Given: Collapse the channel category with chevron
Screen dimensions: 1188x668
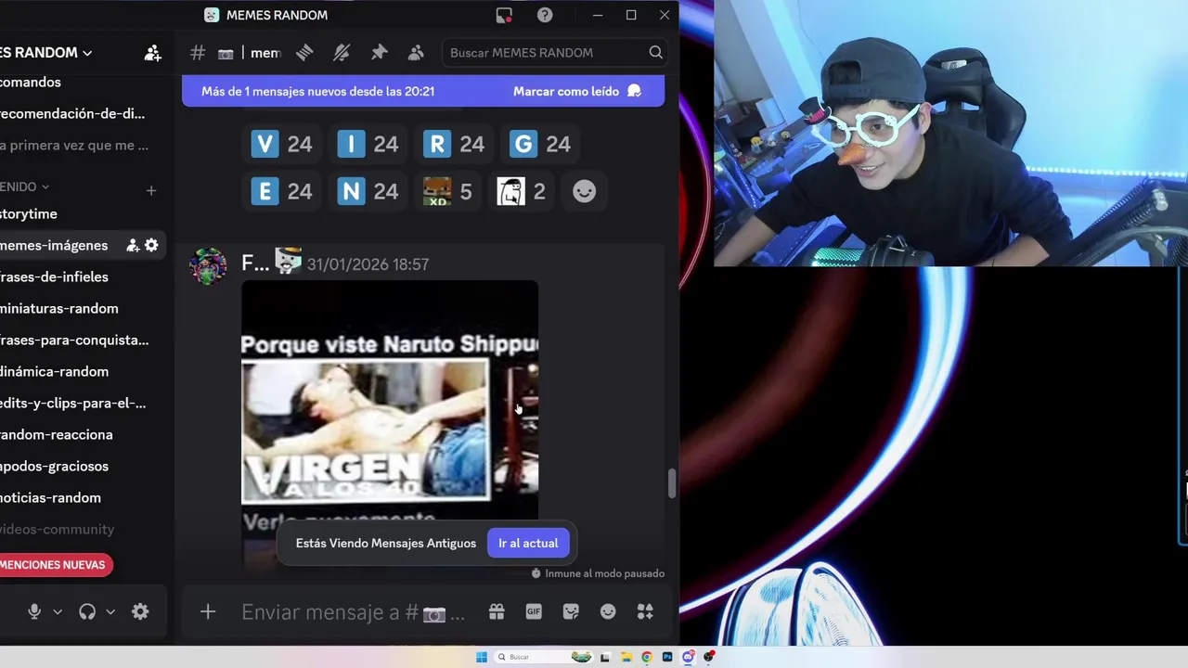Looking at the screenshot, I should [45, 187].
